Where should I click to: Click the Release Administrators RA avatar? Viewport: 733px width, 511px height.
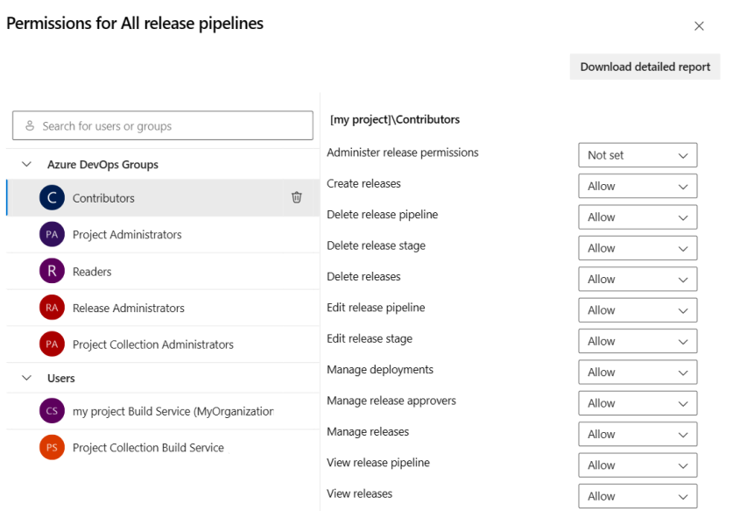tap(50, 308)
